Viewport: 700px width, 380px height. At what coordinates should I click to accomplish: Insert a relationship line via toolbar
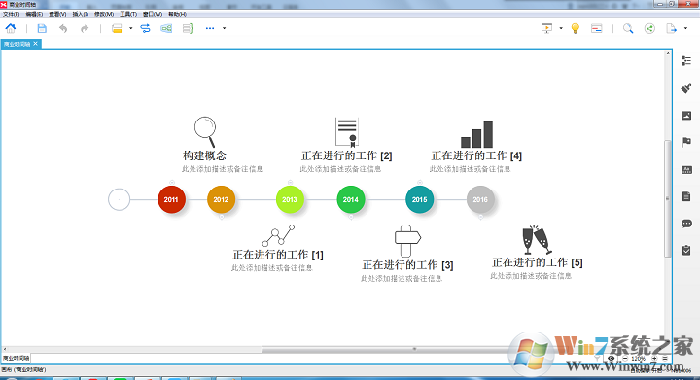(145, 28)
